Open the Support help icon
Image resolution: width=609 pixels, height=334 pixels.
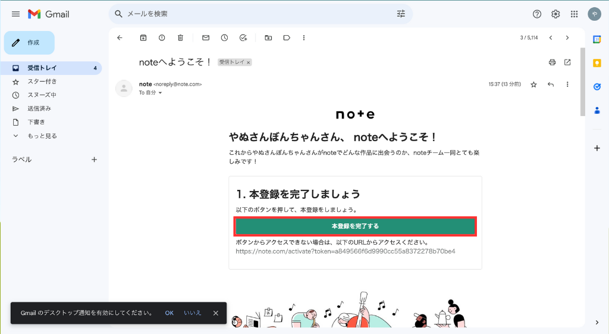coord(537,14)
